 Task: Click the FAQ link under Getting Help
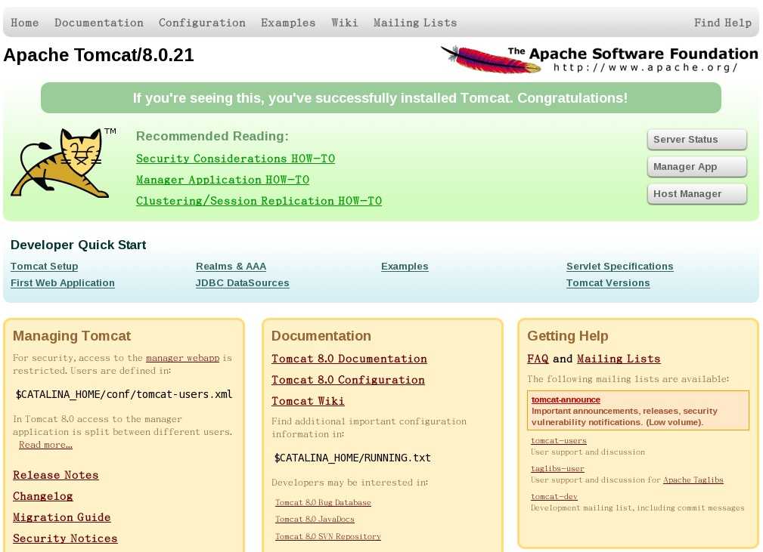[538, 359]
